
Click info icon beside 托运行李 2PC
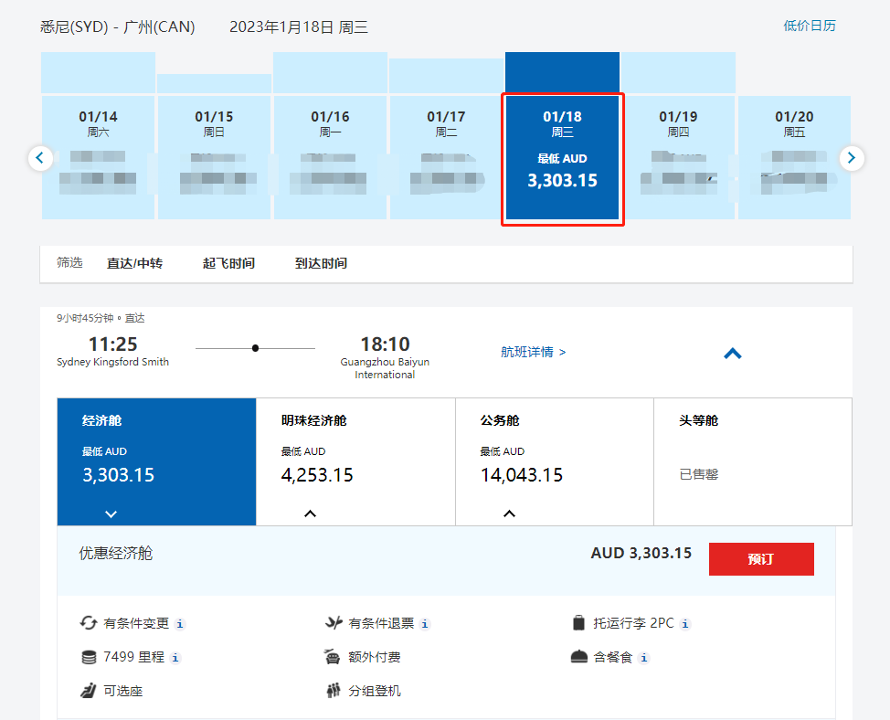(685, 624)
